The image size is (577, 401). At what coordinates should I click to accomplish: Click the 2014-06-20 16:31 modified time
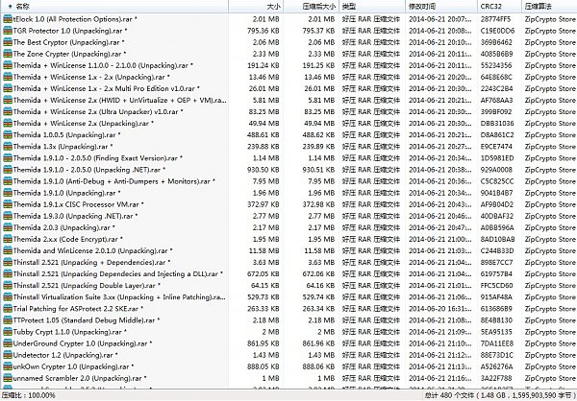coord(440,309)
